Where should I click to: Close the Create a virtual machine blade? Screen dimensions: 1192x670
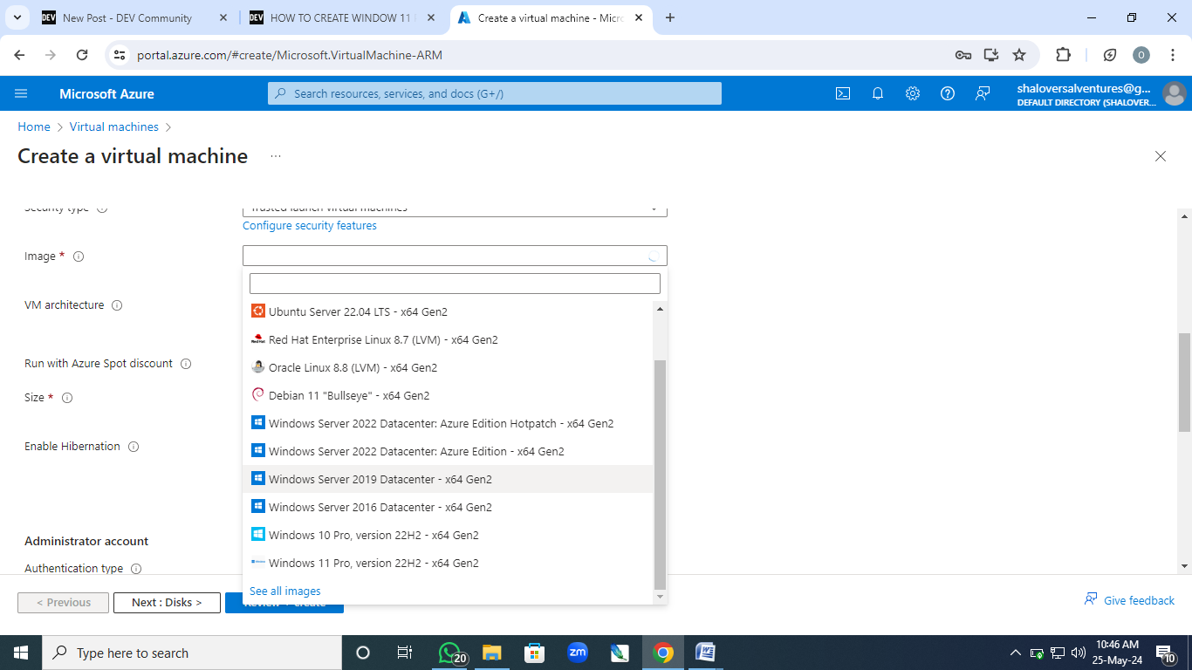pos(1161,156)
